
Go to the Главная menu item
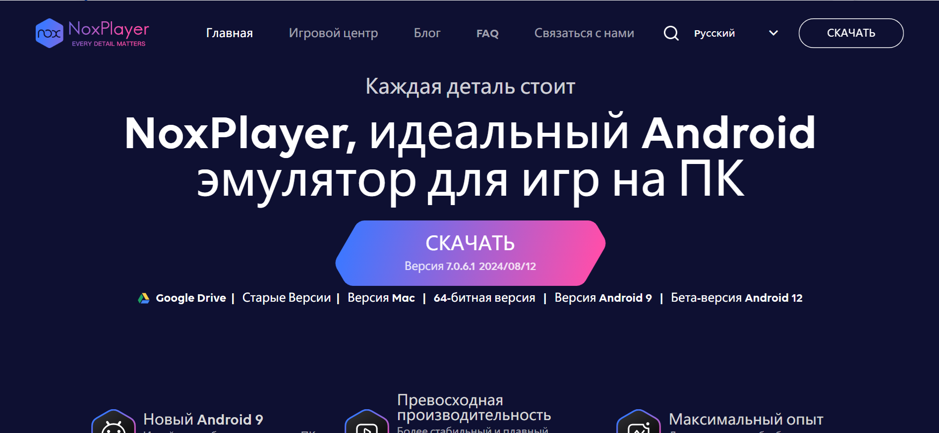click(230, 33)
